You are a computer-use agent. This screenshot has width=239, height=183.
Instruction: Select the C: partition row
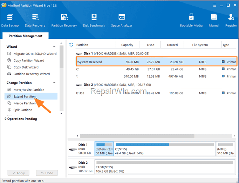click(156, 69)
